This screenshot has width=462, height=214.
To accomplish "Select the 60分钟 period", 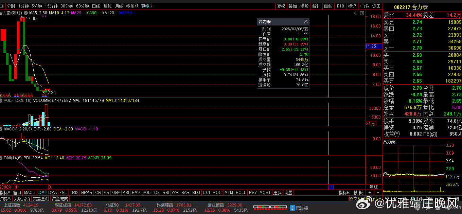I will pos(83,6).
